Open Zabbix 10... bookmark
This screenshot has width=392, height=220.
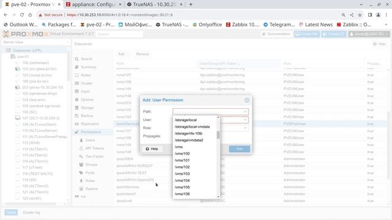click(243, 24)
